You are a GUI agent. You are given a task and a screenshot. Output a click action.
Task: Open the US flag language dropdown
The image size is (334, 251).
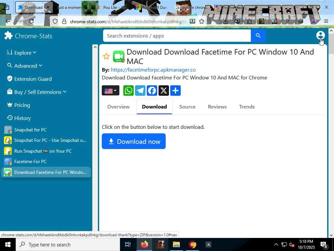pyautogui.click(x=111, y=91)
